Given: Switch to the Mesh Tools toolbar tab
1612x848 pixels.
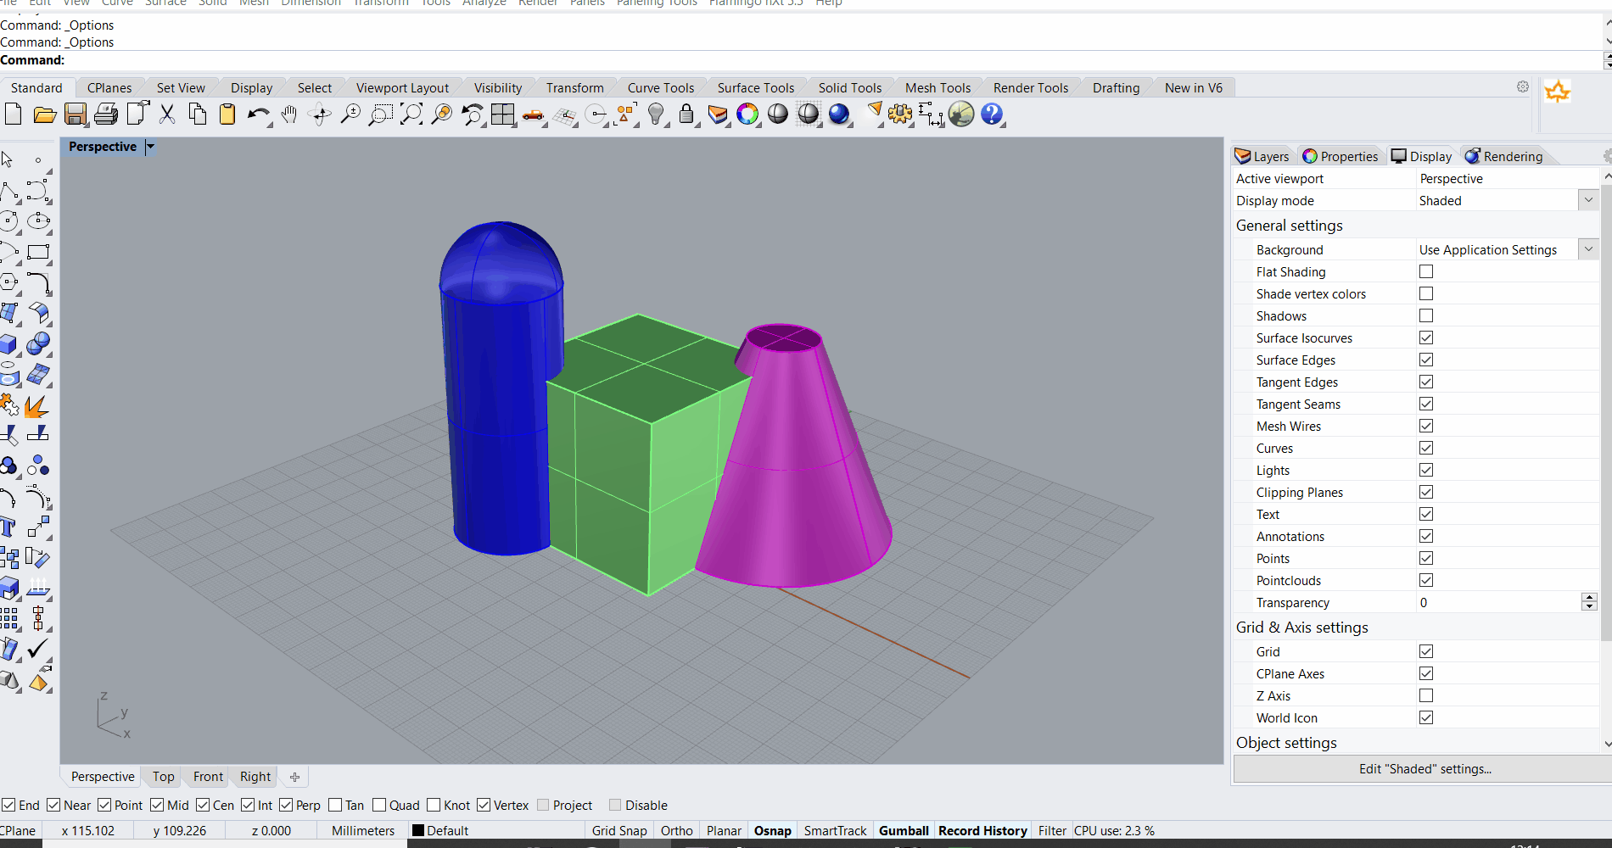Looking at the screenshot, I should 938,88.
